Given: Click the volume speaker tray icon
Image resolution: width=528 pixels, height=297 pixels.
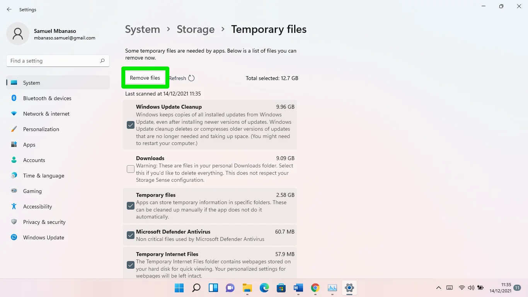Looking at the screenshot, I should point(471,288).
